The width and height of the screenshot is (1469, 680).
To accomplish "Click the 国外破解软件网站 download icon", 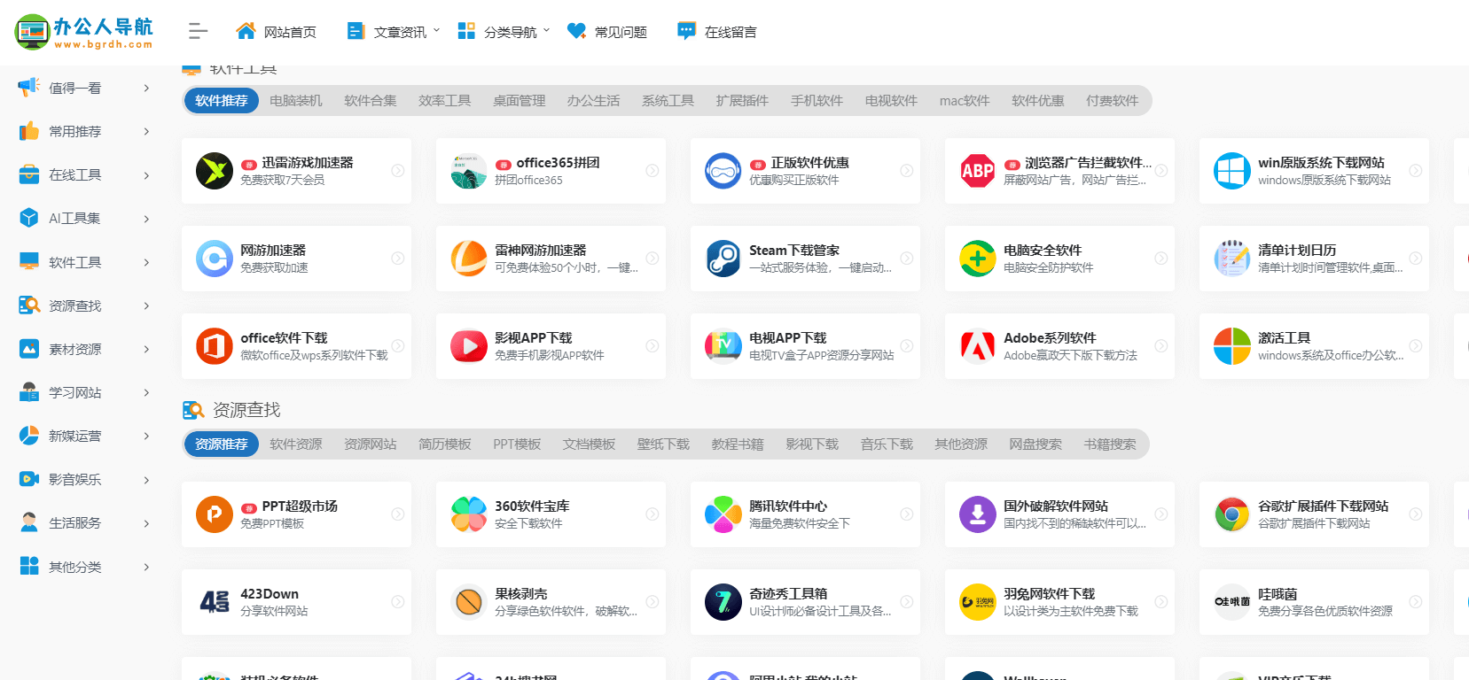I will click(x=978, y=514).
